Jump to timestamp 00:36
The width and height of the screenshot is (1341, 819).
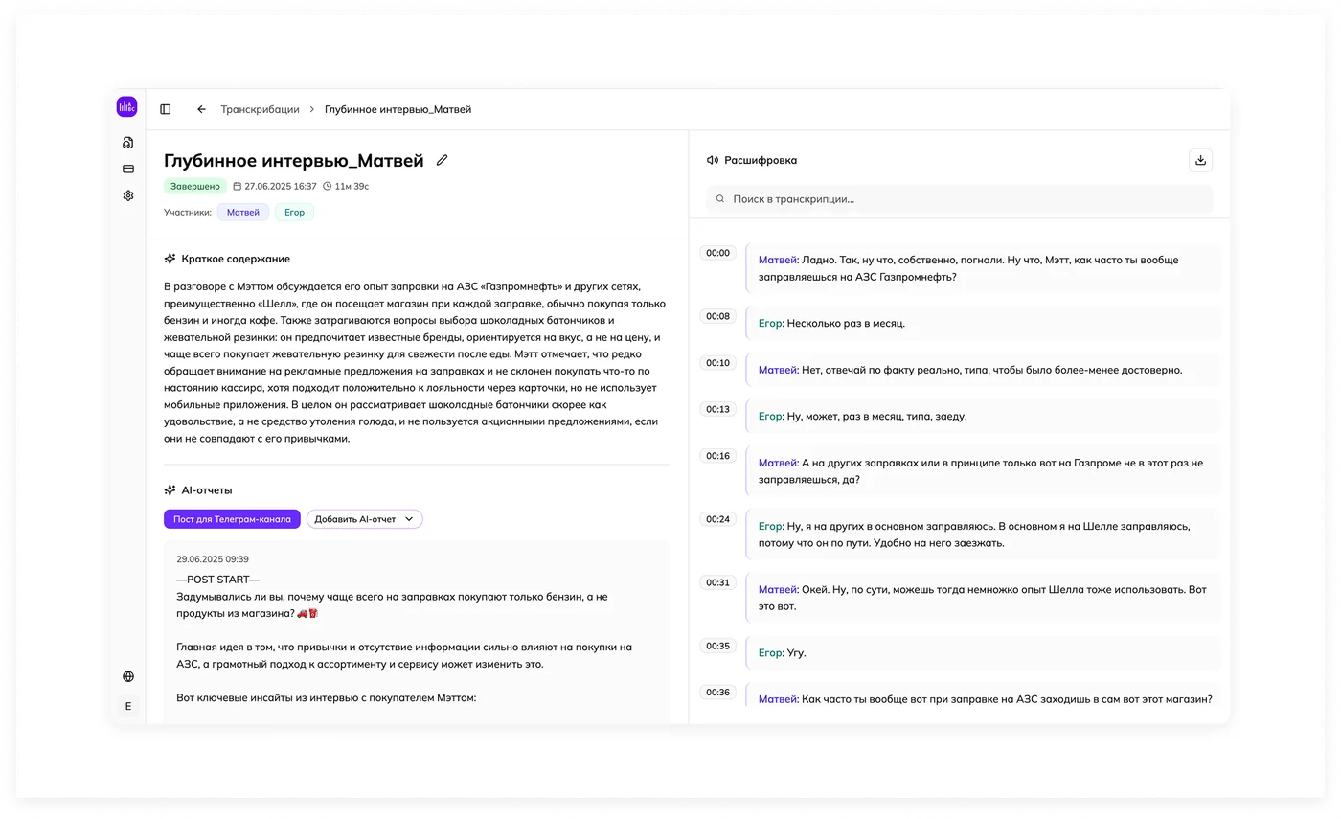click(717, 693)
